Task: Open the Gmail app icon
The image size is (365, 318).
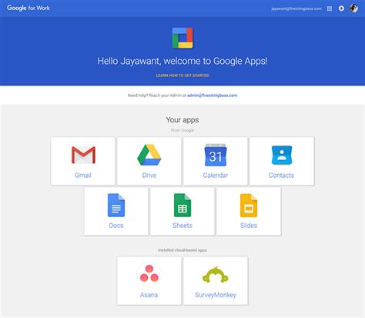Action: point(83,155)
